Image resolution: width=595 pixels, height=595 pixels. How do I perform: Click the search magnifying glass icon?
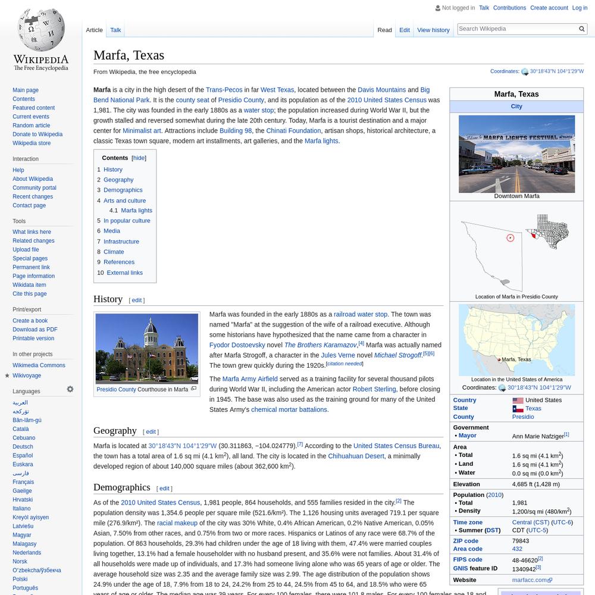pyautogui.click(x=581, y=29)
